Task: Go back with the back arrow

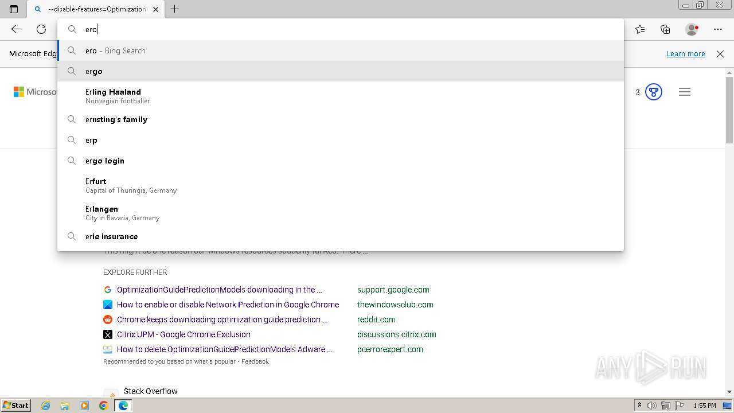Action: (x=16, y=29)
